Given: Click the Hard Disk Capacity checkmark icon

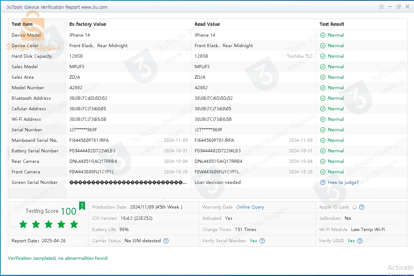Looking at the screenshot, I should click(x=322, y=56).
